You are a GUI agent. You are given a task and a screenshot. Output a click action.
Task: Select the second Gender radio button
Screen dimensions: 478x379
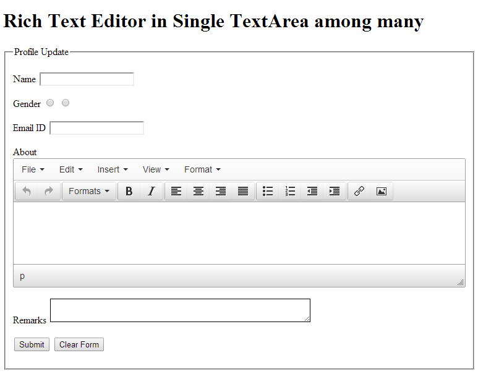coord(65,103)
